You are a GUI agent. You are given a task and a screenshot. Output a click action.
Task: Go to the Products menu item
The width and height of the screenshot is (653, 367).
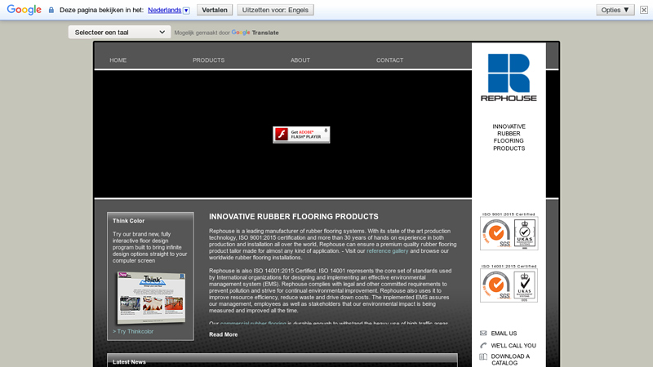coord(208,60)
